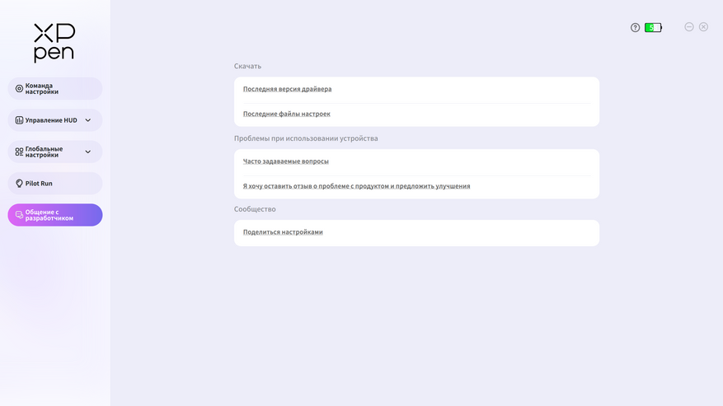Viewport: 723px width, 406px height.
Task: Open Последняя версия драйвера link
Action: click(287, 89)
